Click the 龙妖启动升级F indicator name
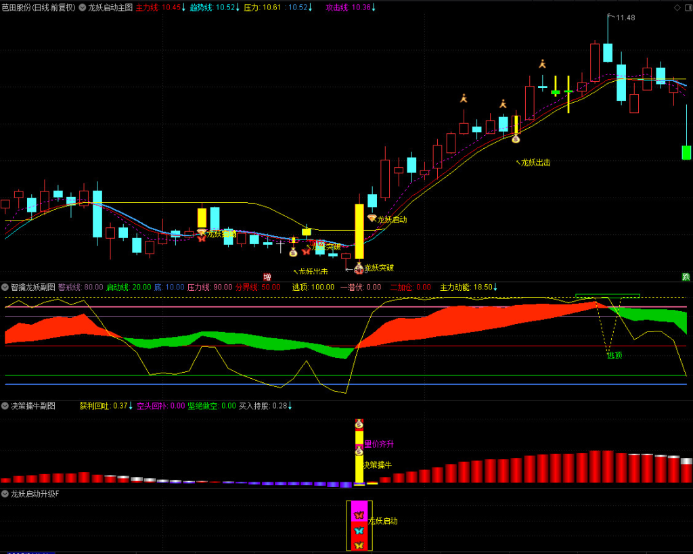 [35, 494]
